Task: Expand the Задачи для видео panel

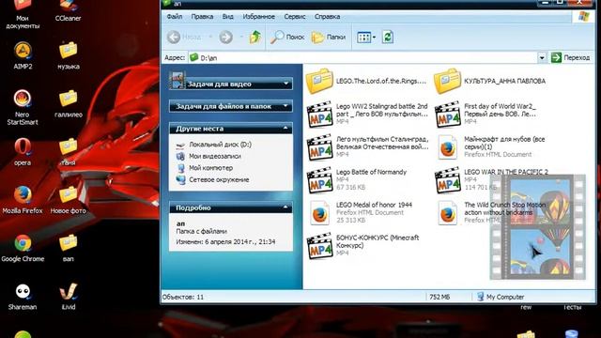Action: (230, 84)
